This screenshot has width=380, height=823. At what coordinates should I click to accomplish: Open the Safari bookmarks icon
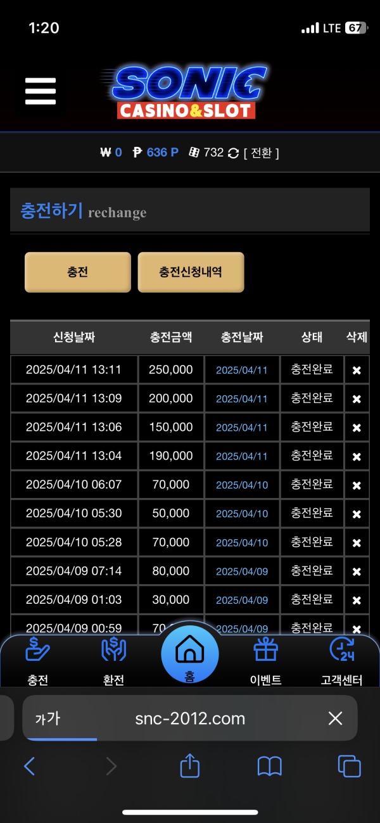point(269,766)
